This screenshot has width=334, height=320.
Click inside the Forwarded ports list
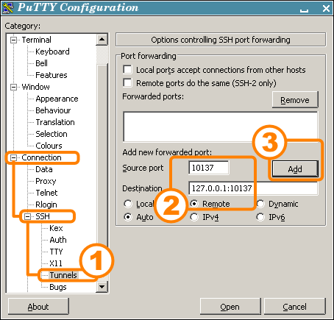click(x=221, y=127)
